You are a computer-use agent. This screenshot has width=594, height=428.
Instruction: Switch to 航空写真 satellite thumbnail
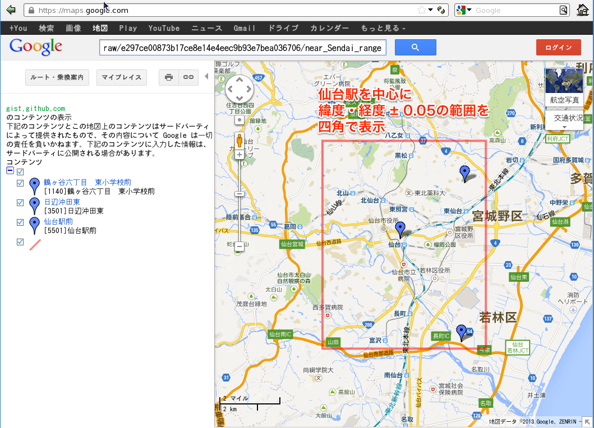(x=564, y=87)
